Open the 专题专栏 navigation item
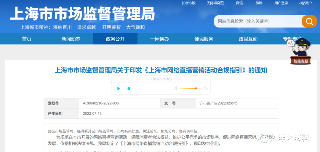320x152 pixels. coord(292,39)
